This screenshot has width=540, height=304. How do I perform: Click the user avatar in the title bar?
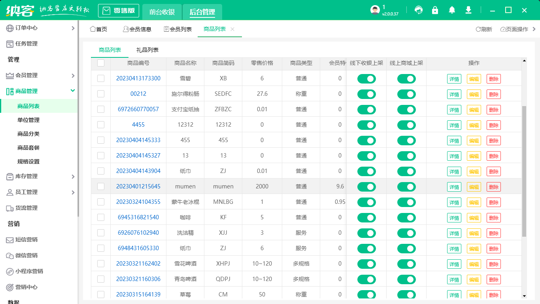point(374,10)
